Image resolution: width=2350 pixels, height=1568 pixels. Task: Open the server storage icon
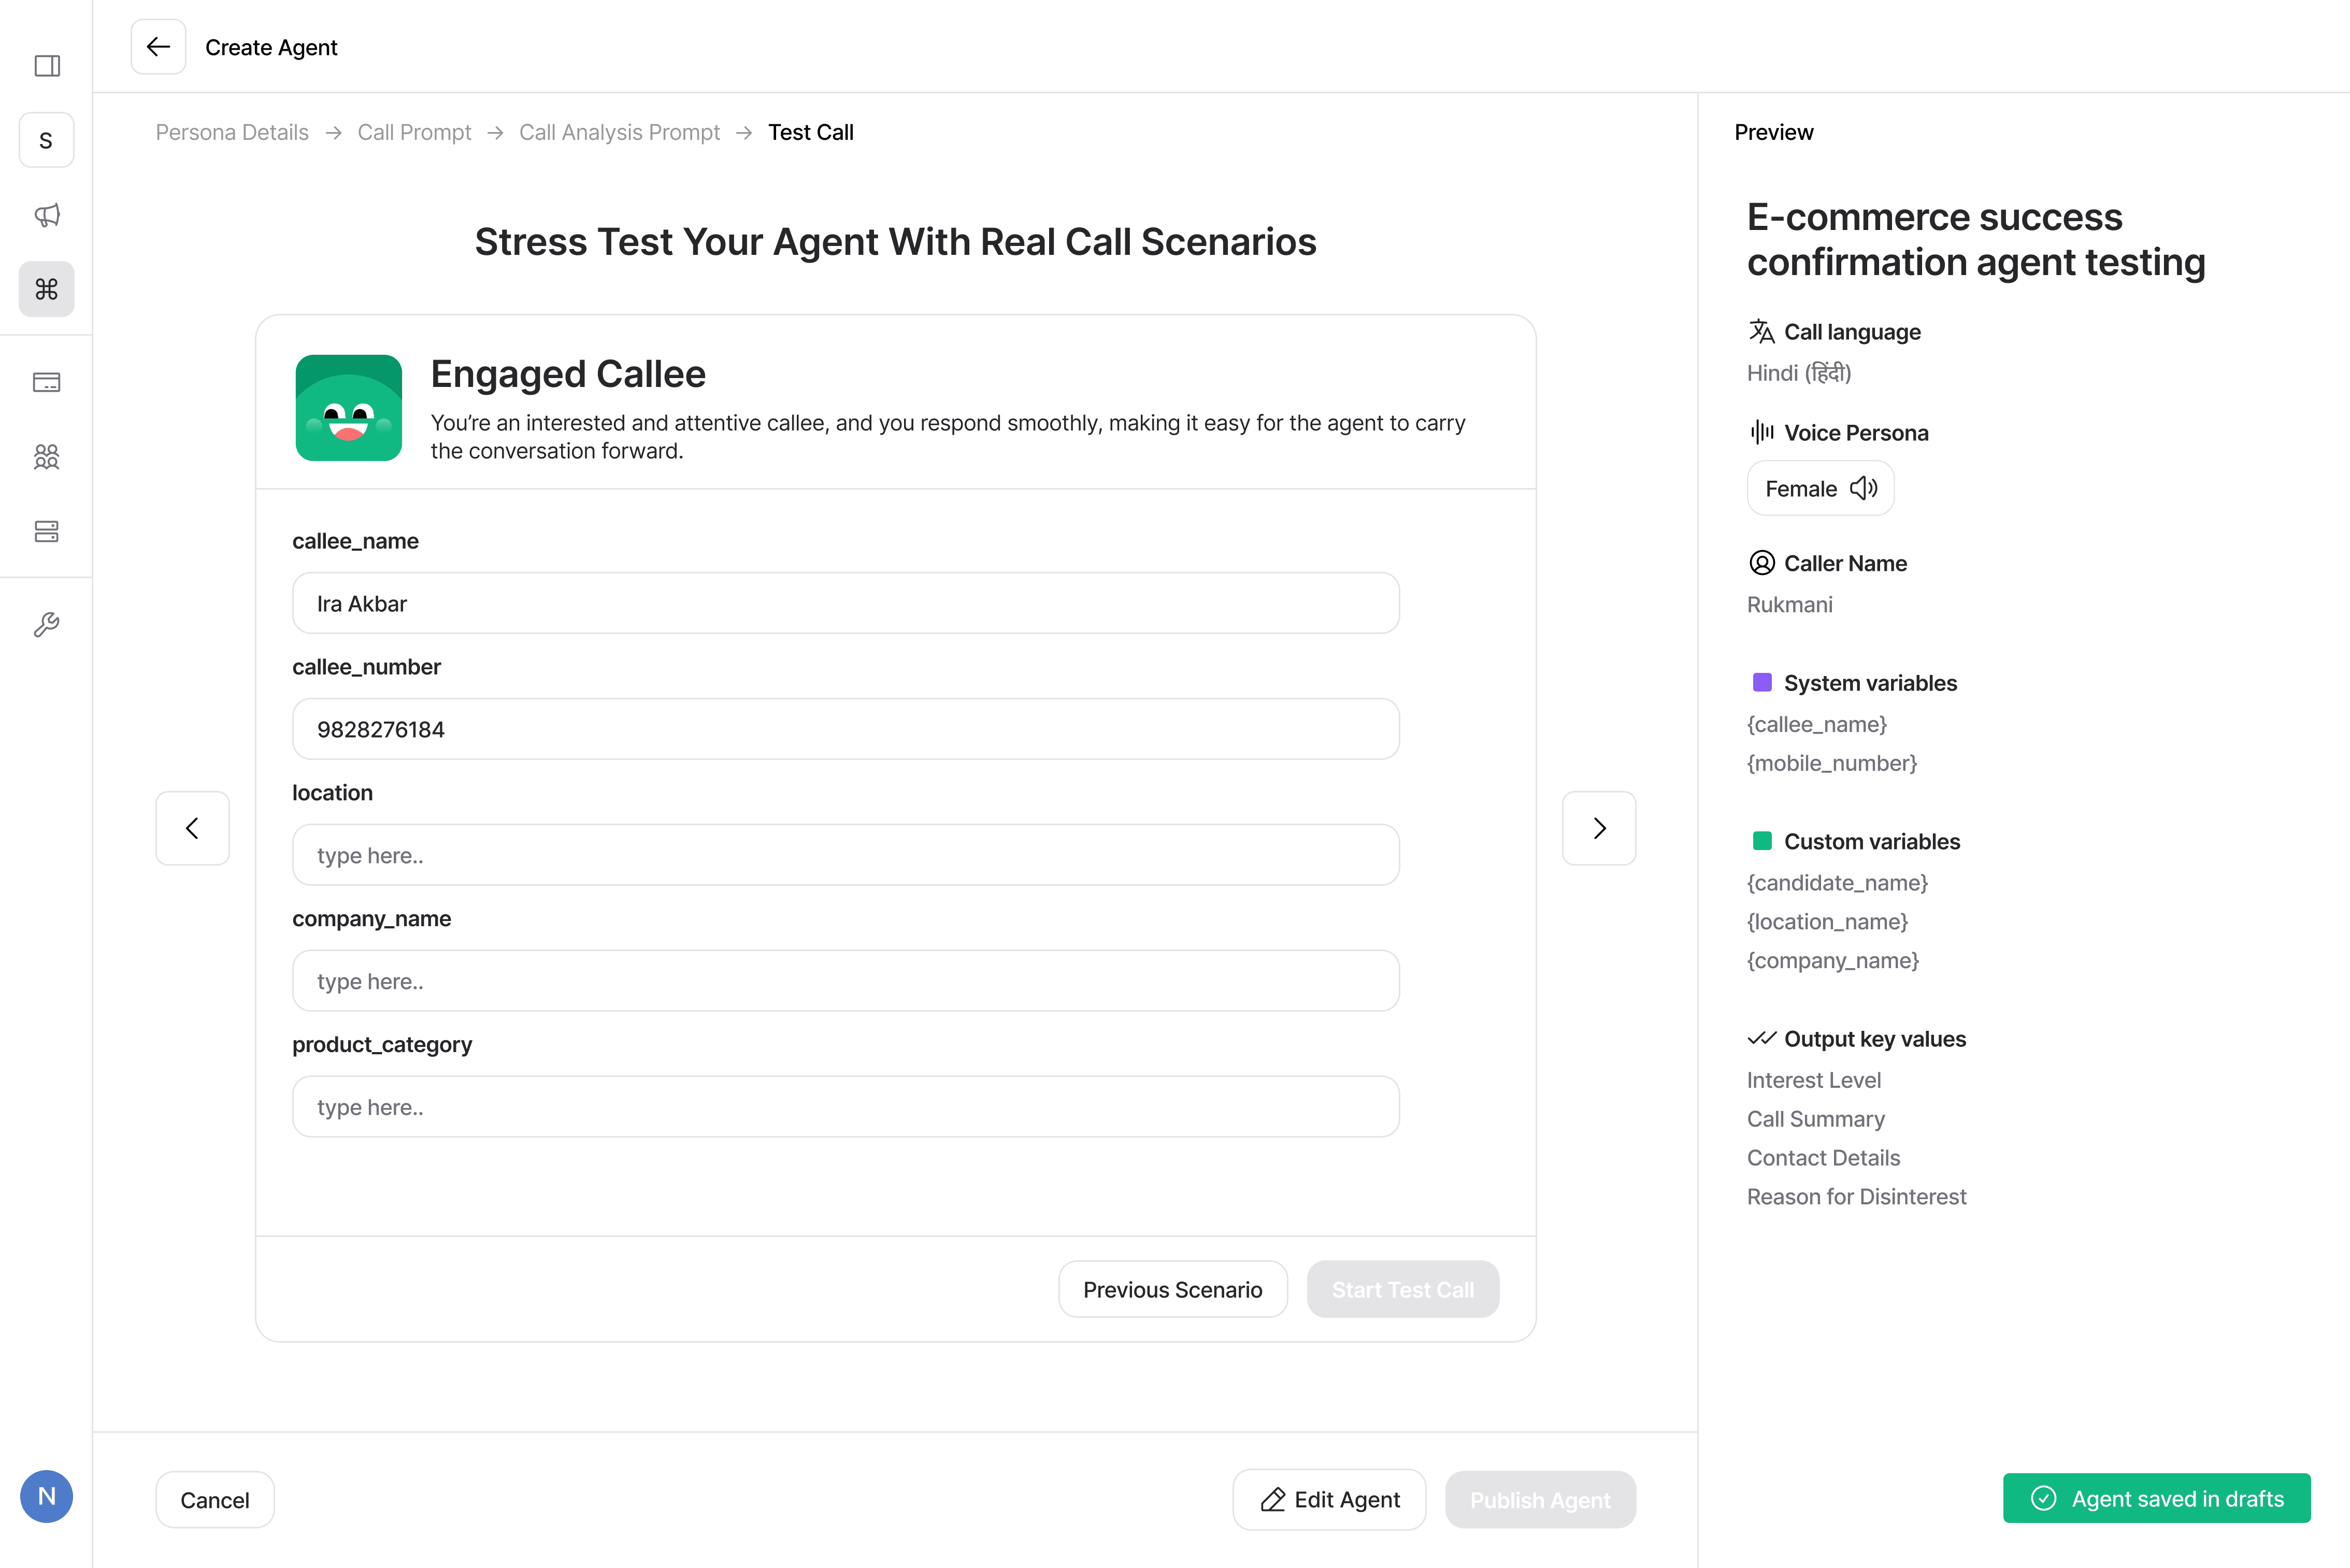tap(47, 531)
